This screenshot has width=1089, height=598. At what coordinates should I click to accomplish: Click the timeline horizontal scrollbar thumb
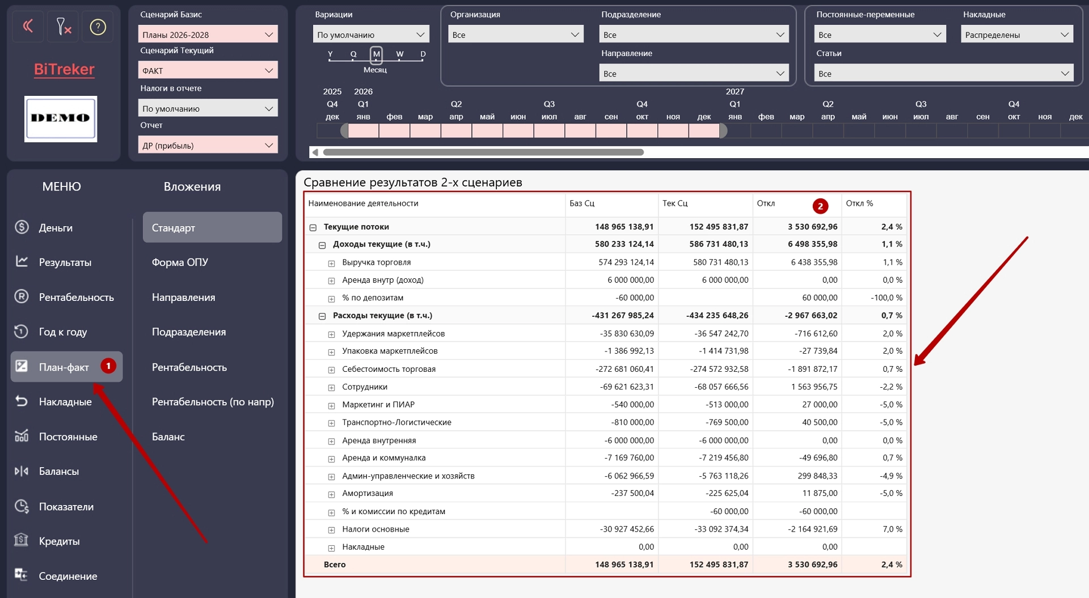click(x=483, y=152)
